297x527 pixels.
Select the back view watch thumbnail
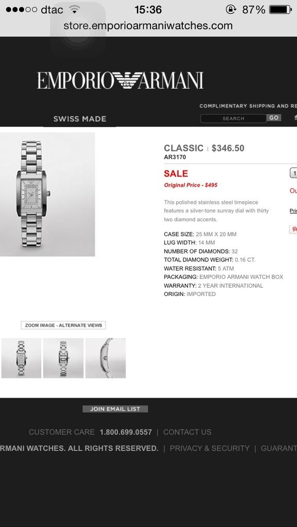[x=63, y=358]
